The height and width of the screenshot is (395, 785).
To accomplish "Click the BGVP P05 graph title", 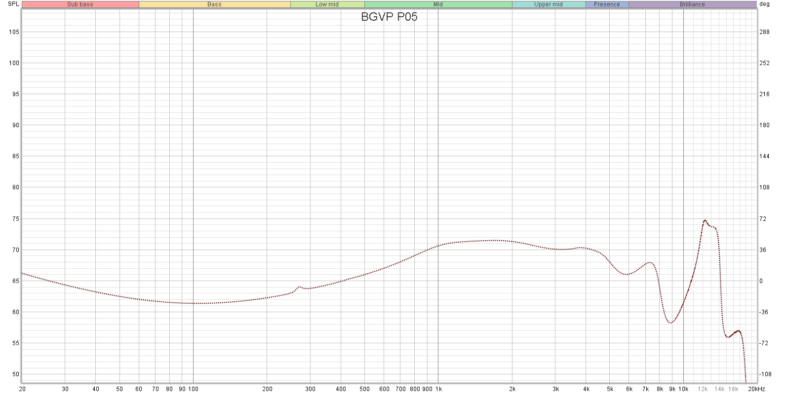I will 390,17.
